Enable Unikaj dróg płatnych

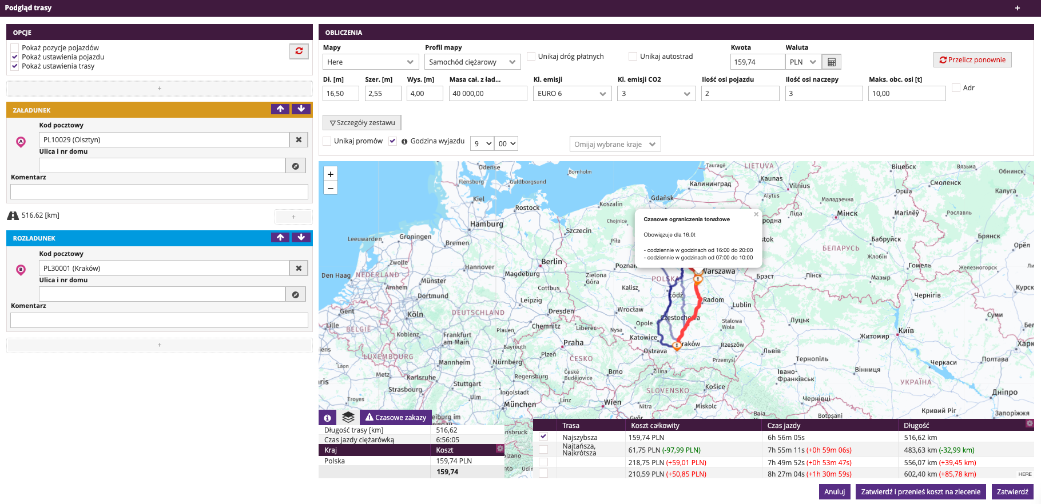click(x=531, y=56)
